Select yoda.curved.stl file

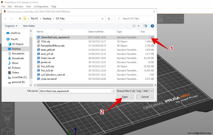(95, 79)
